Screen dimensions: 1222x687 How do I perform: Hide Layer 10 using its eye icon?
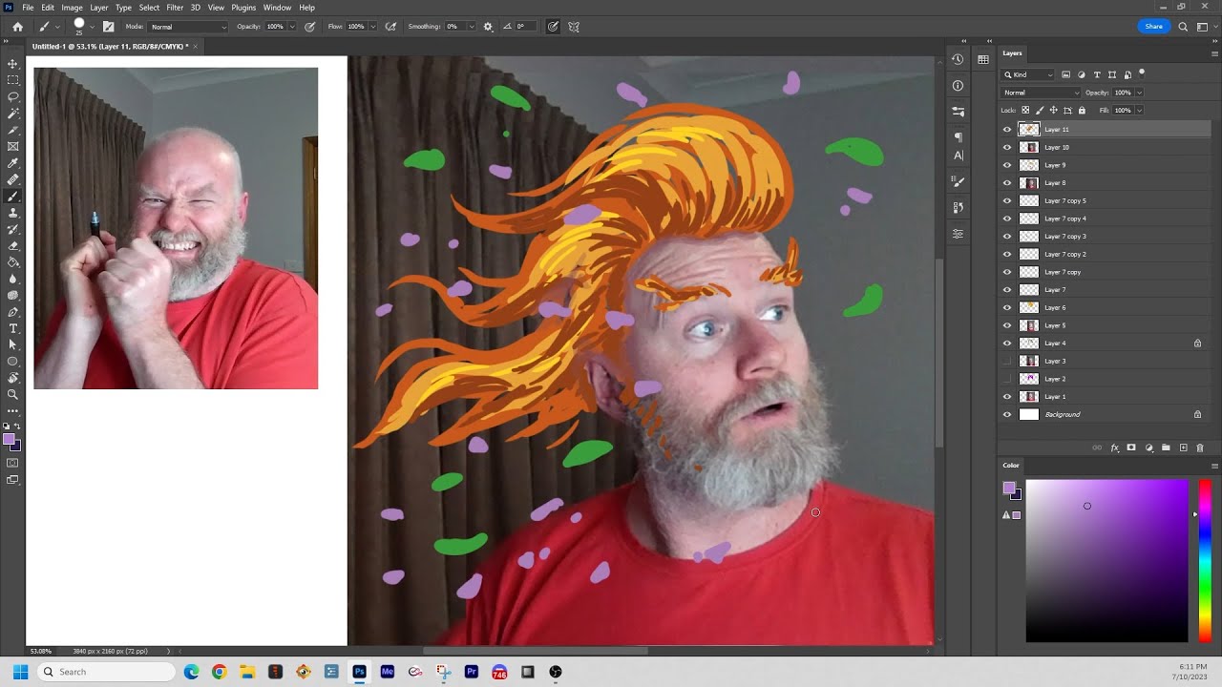(x=1006, y=147)
